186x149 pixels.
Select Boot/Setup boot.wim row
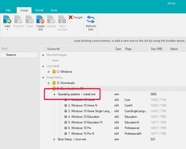tap(72, 139)
